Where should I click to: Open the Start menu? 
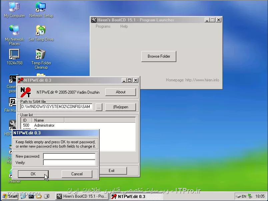pyautogui.click(x=10, y=196)
